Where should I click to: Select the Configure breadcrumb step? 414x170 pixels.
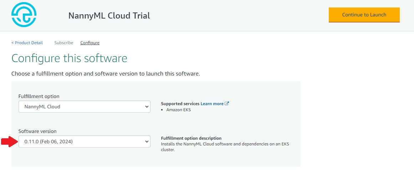(90, 43)
